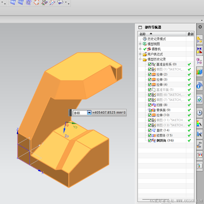Open the Process Studio sidebar tab
Screen dimensions: 204x204
199,134
